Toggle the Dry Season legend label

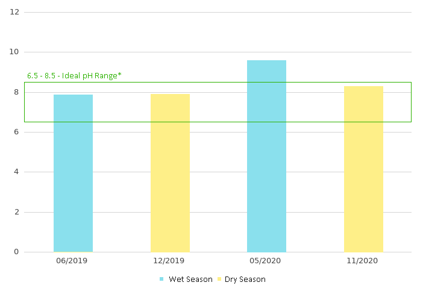[245, 280]
